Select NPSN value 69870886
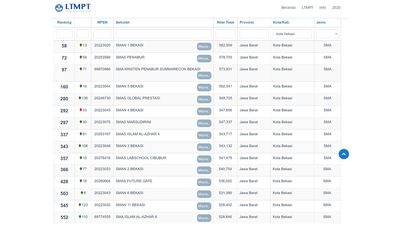 click(102, 69)
